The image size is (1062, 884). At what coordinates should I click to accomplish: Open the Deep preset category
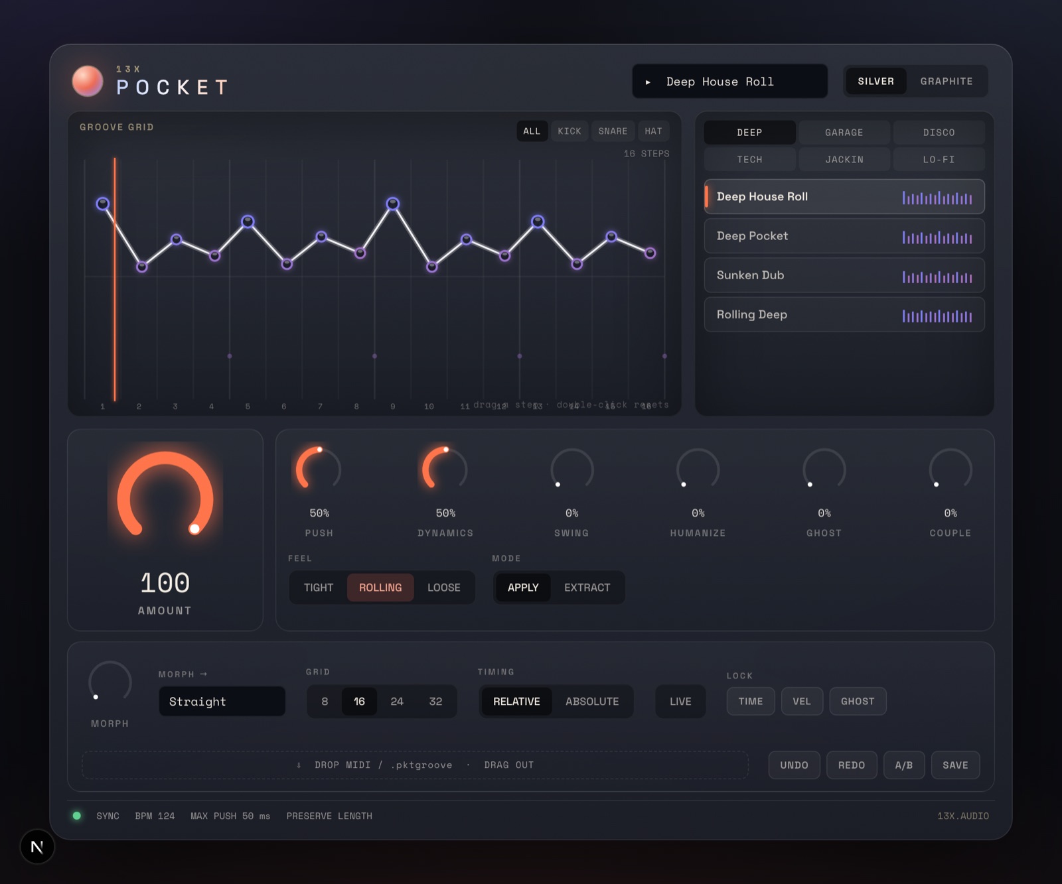(x=749, y=133)
